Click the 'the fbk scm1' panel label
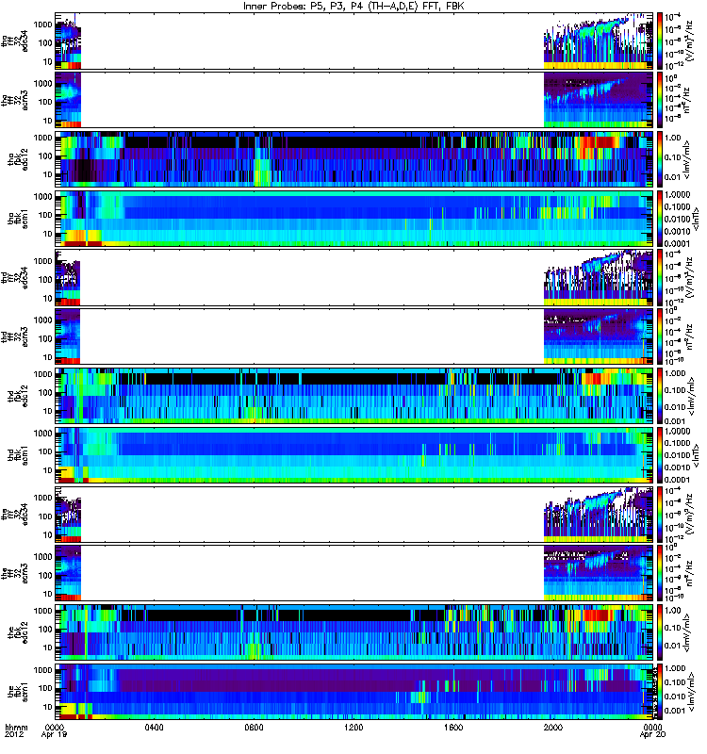Screen dimensions: 707x754 pos(18,693)
